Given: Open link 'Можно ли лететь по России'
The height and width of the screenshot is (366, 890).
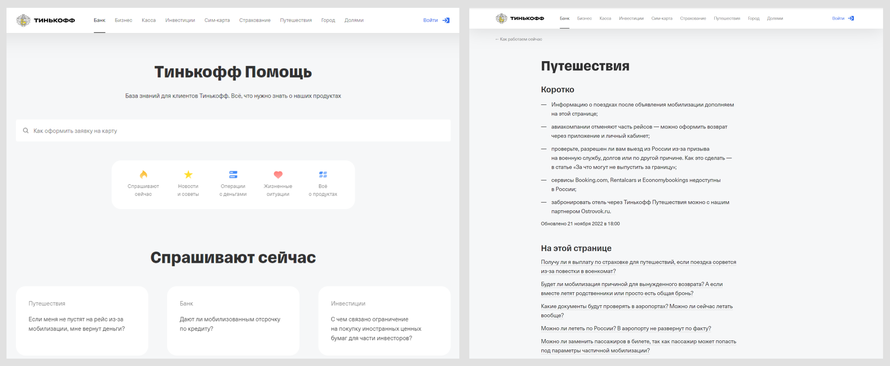Looking at the screenshot, I should coord(626,328).
